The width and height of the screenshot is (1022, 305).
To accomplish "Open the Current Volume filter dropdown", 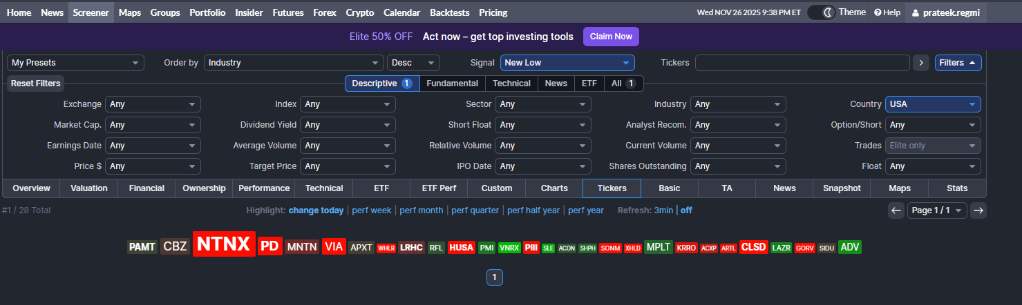I will (x=738, y=146).
